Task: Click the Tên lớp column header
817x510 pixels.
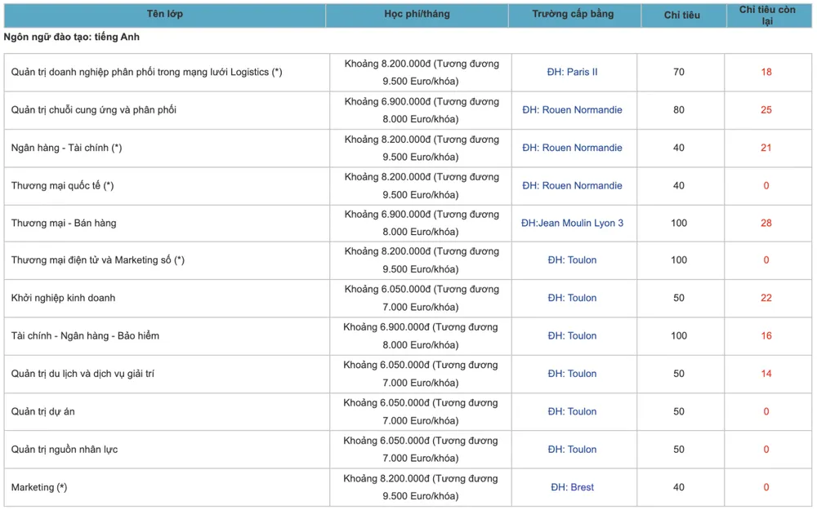Action: click(x=164, y=15)
